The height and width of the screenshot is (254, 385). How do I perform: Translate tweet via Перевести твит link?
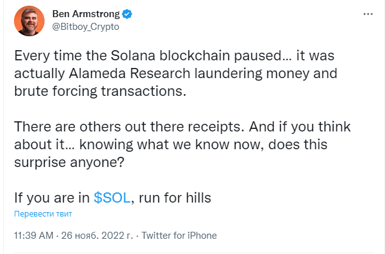tap(43, 214)
